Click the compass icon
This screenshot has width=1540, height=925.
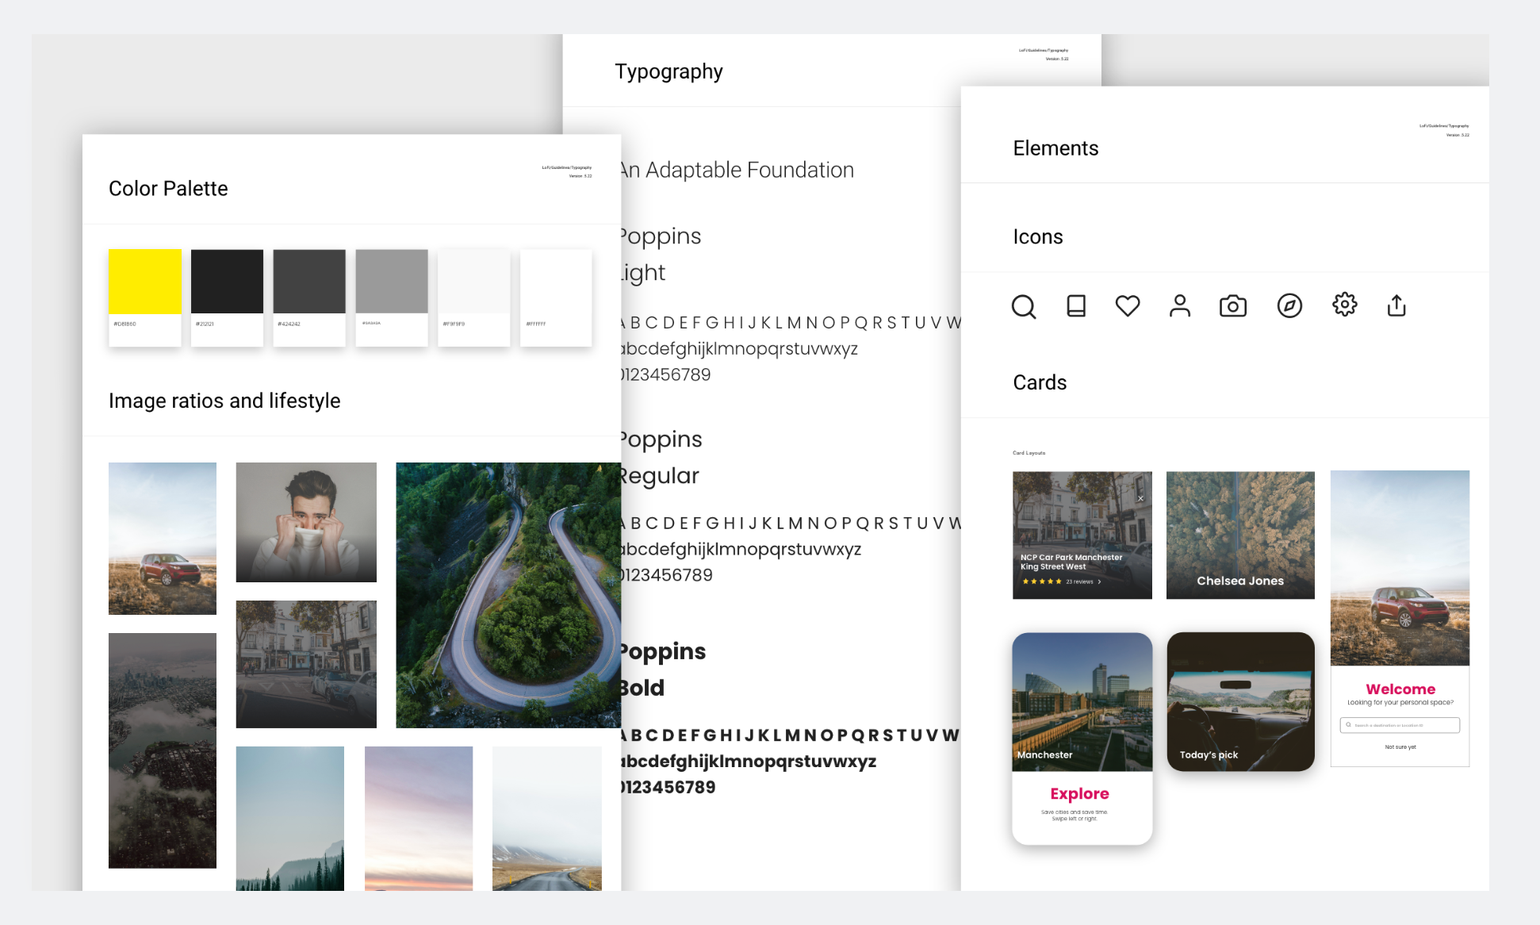1289,305
